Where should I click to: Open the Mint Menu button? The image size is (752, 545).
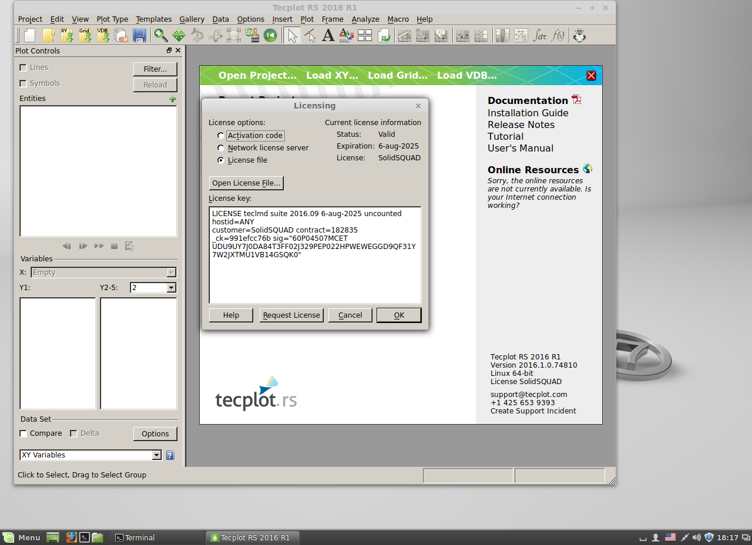22,537
